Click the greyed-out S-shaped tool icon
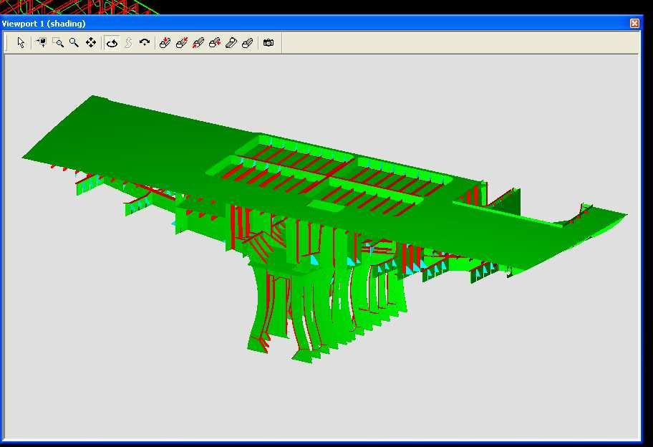 (x=129, y=42)
